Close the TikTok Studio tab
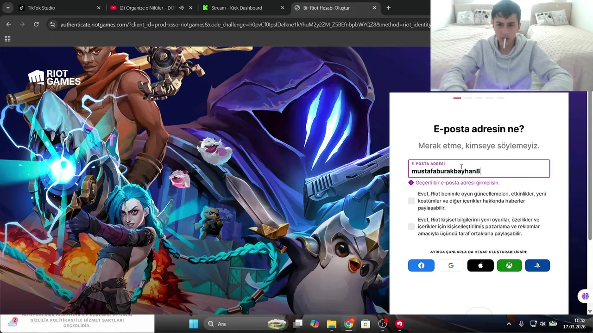Image resolution: width=593 pixels, height=333 pixels. [99, 8]
